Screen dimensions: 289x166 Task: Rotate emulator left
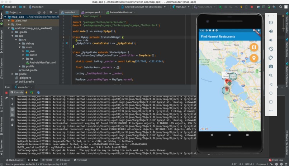[x=271, y=49]
